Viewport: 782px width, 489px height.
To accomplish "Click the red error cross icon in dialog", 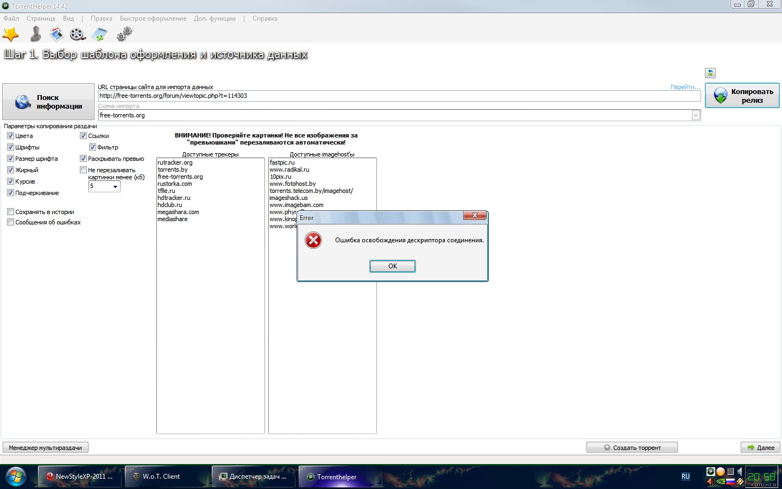I will point(313,240).
